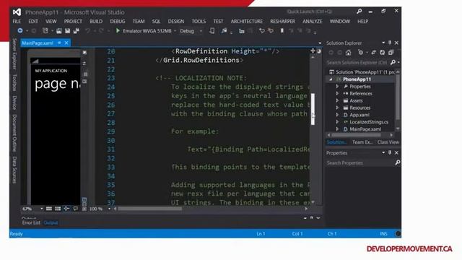Collapse the PhoneApp11 project node
The height and width of the screenshot is (260, 462).
tap(331, 79)
